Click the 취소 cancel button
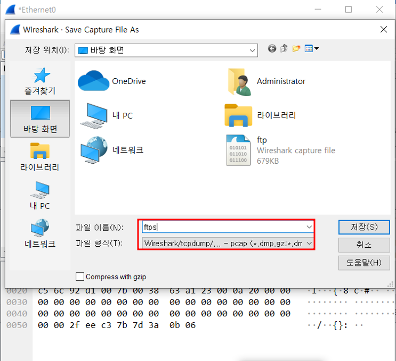Image resolution: width=396 pixels, height=361 pixels. coord(364,245)
